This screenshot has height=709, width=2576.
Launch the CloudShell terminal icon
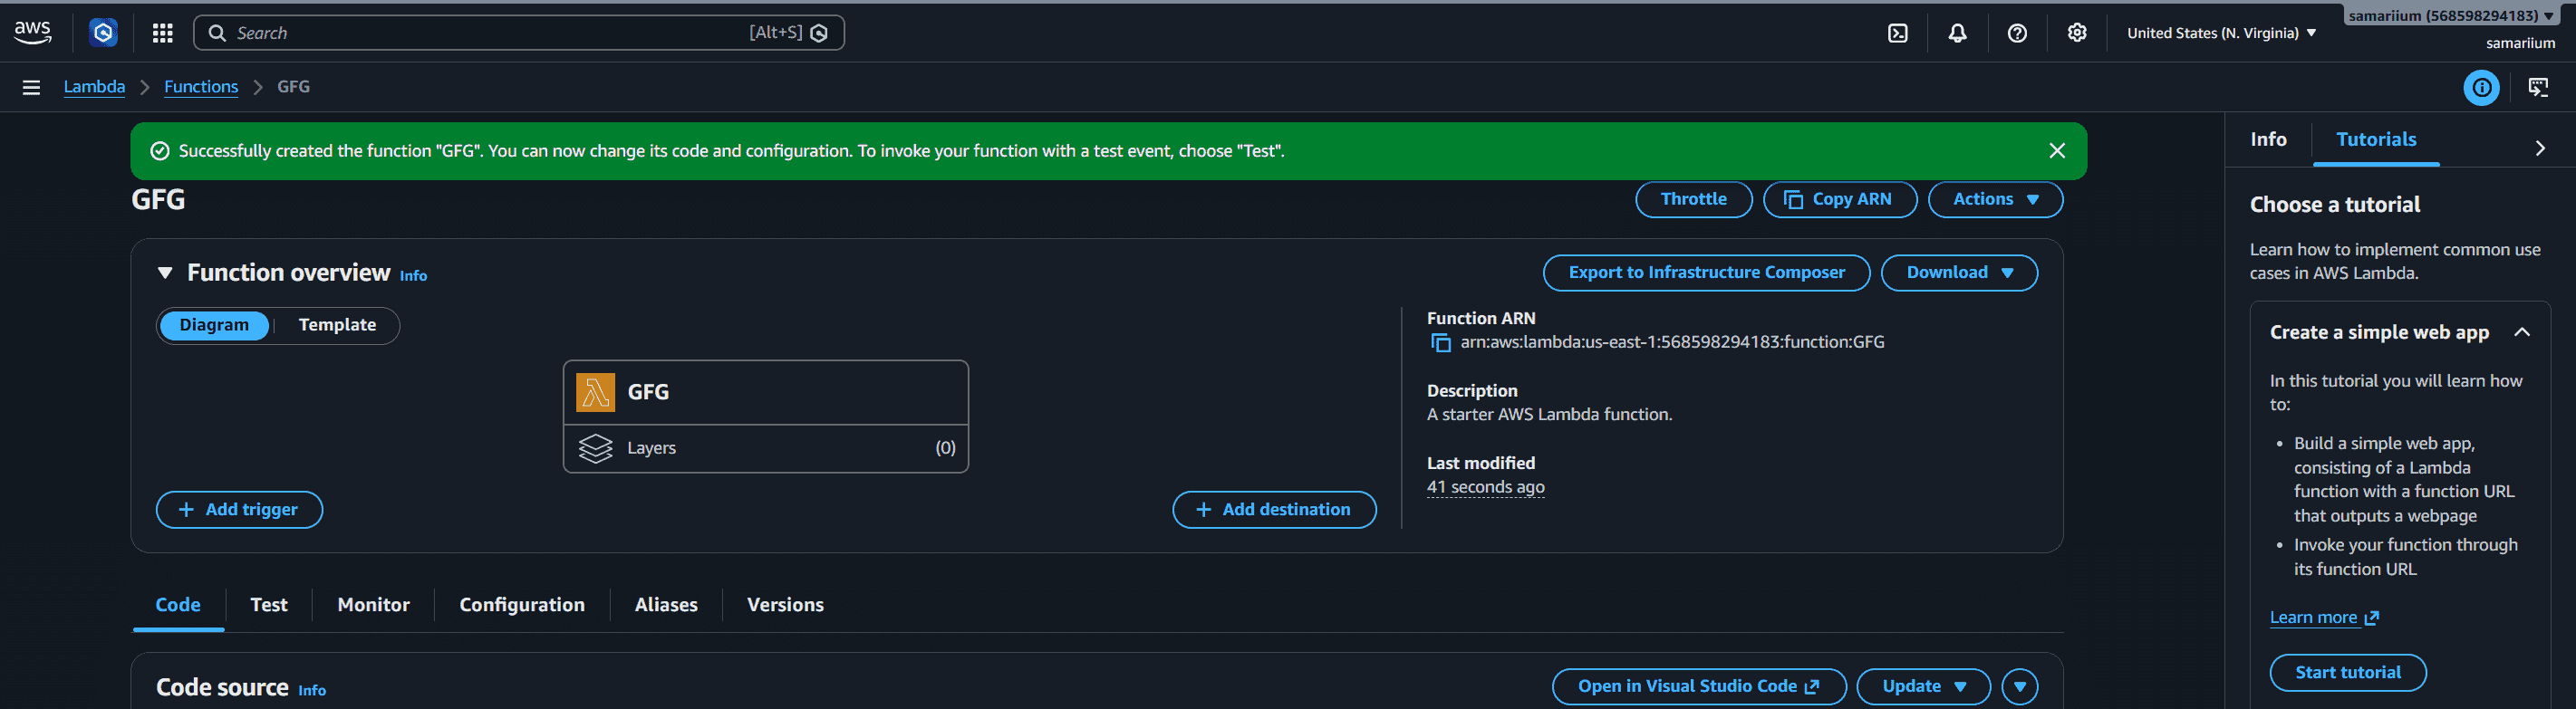coord(1897,33)
